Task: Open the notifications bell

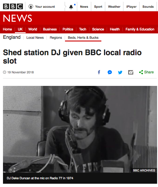Action: (x=71, y=7)
